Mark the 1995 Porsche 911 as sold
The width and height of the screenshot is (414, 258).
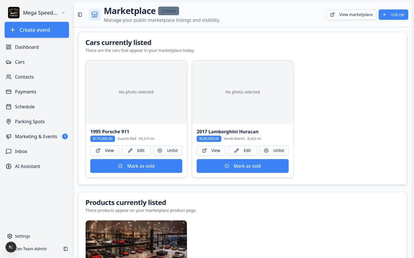coord(136,166)
